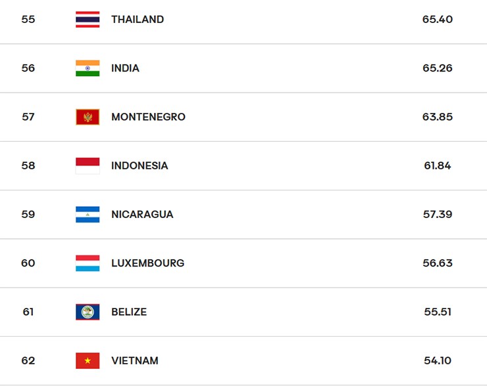Viewport: 487px width, 386px height.
Task: Open the LUXEMBOURG team name
Action: [148, 263]
